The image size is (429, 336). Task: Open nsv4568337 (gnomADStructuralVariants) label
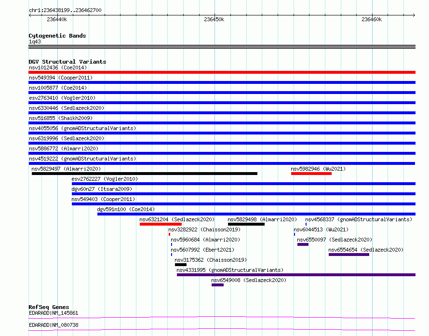coord(359,219)
